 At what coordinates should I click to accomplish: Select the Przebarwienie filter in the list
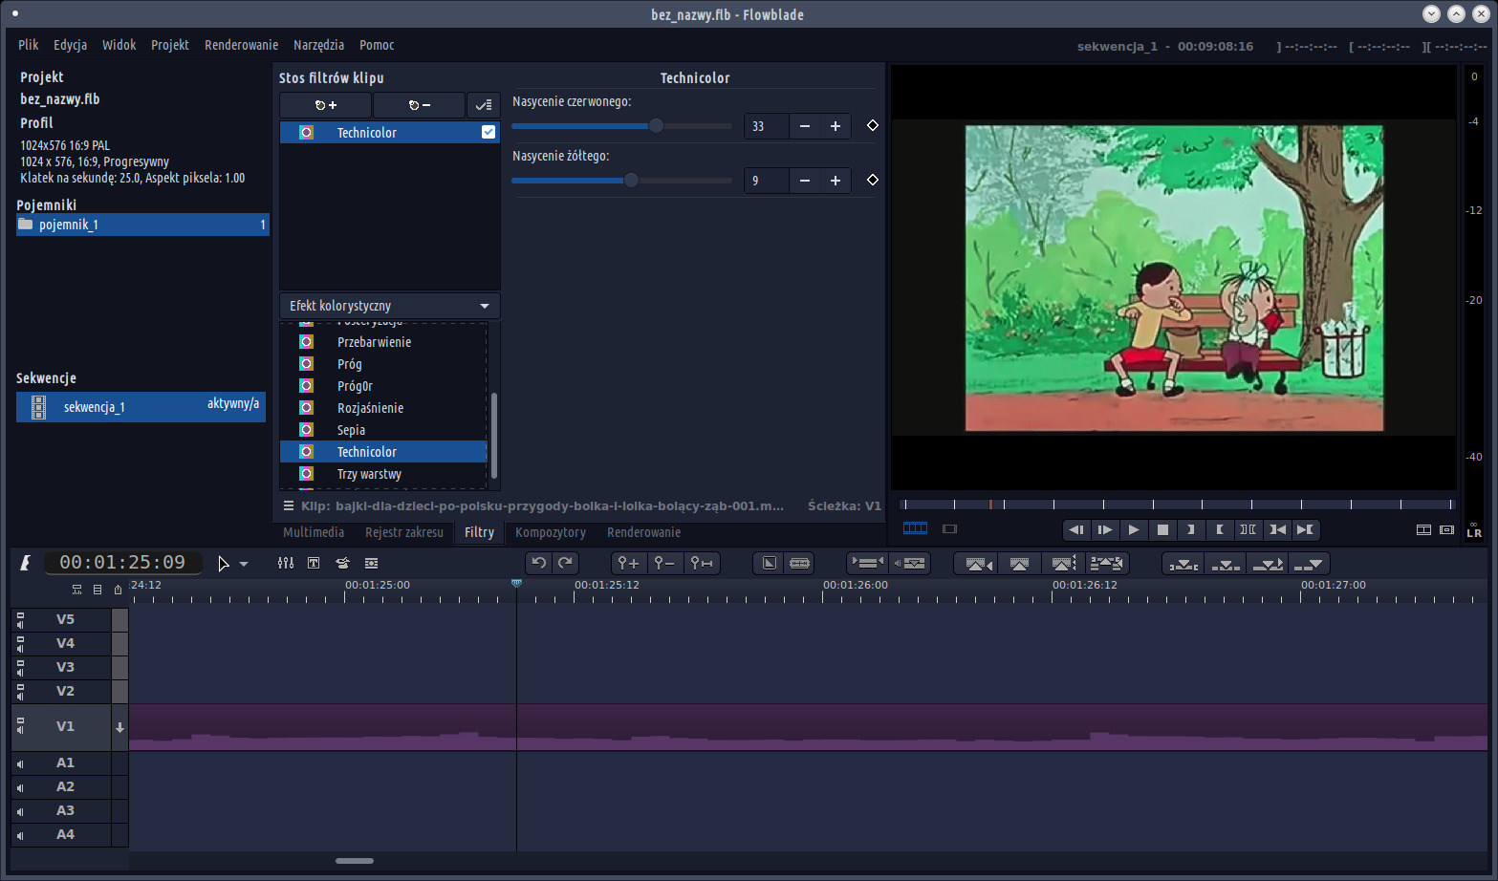(383, 342)
